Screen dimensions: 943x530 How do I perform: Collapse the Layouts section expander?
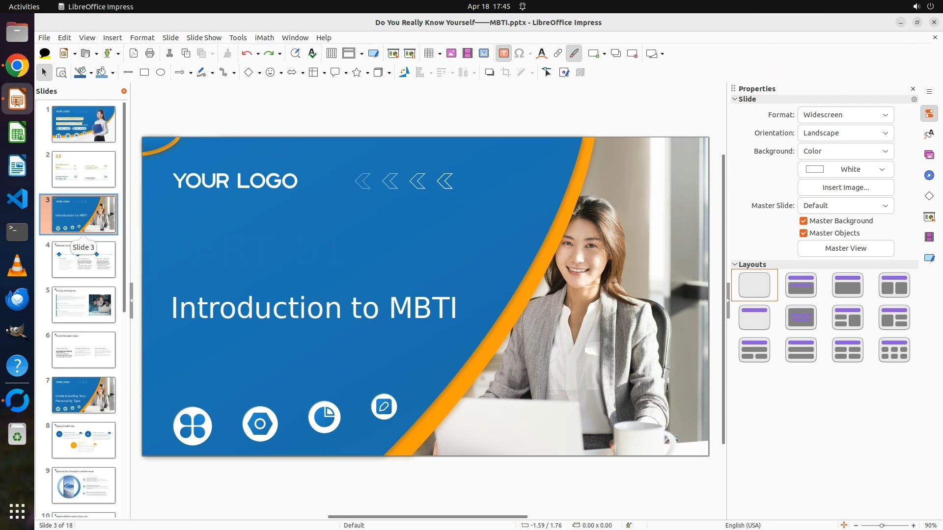click(735, 265)
